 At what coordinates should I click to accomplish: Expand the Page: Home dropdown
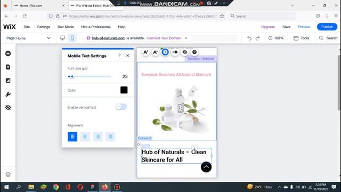(28, 38)
